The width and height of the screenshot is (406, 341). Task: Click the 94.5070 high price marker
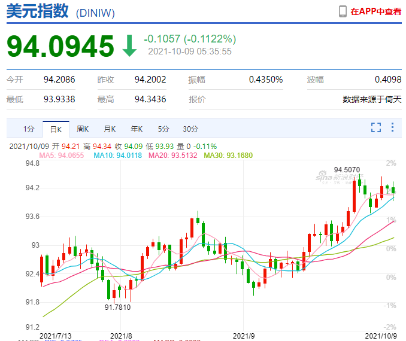pyautogui.click(x=347, y=169)
